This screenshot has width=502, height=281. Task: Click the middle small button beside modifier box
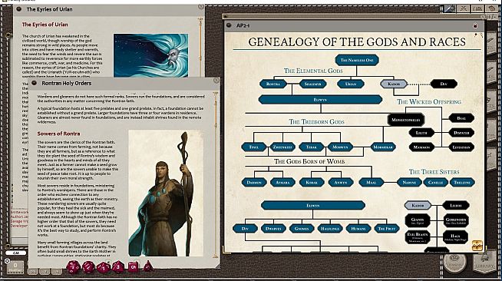[x=45, y=272]
